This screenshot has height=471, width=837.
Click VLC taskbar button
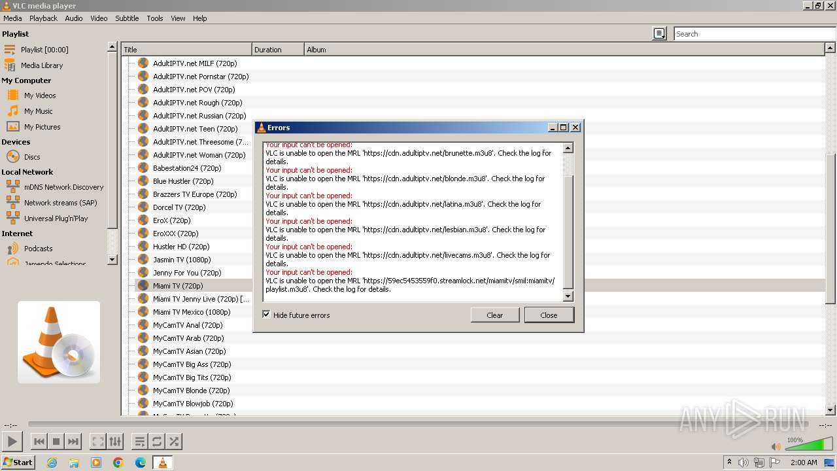point(162,462)
